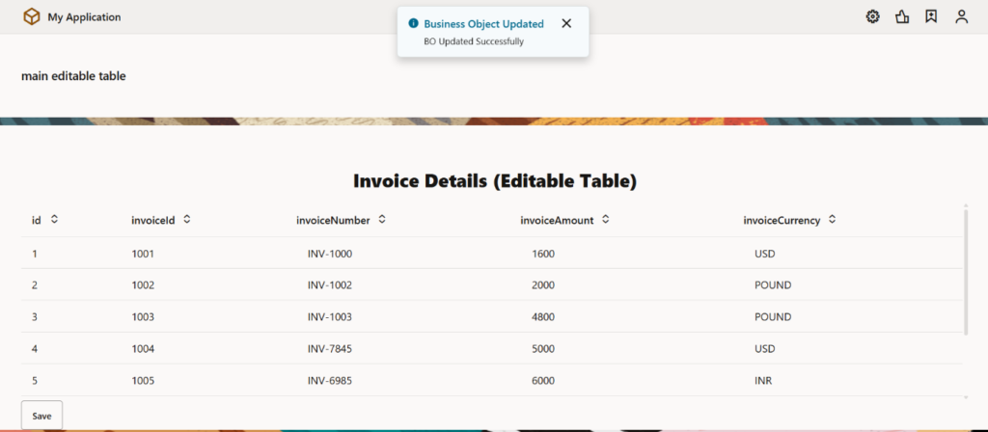
Task: Edit invoice number INV-1000 cell
Action: pyautogui.click(x=330, y=254)
